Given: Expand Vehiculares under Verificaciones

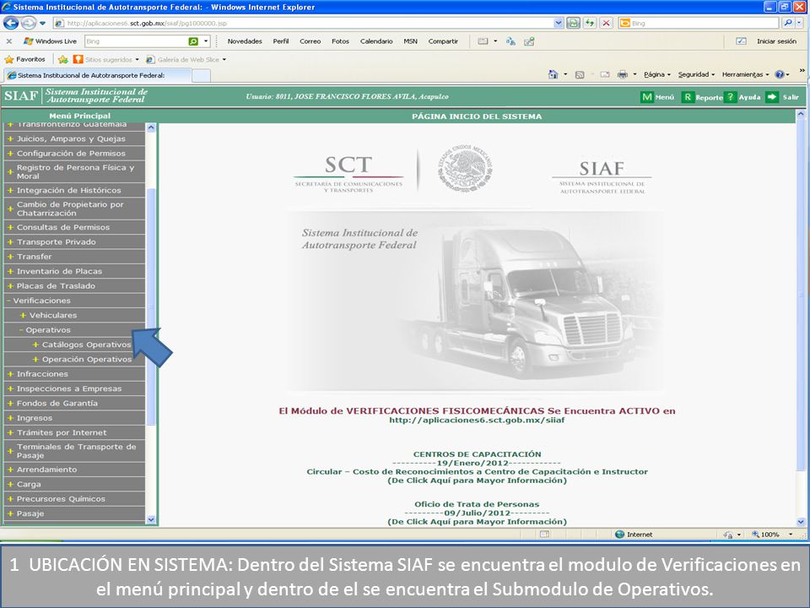Looking at the screenshot, I should [74, 315].
